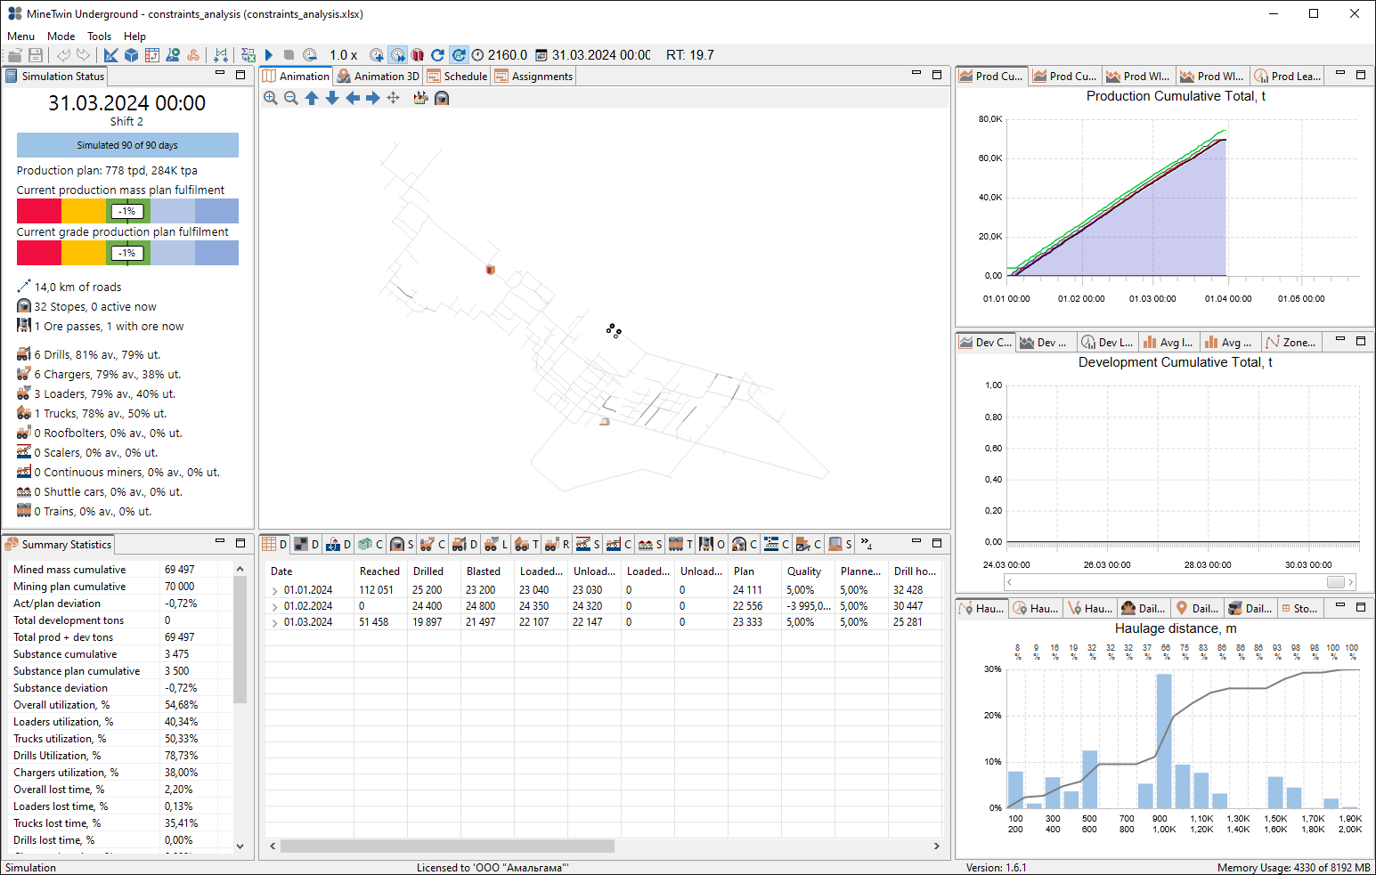The image size is (1376, 875).
Task: Pan Animation view left with arrow
Action: (x=353, y=98)
